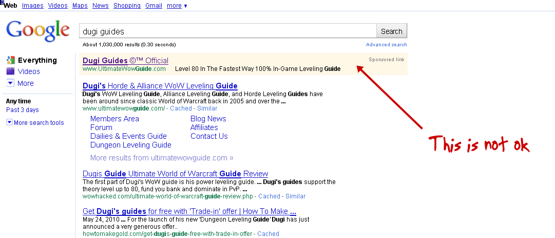Open Cached link for wowhacked.com result
The width and height of the screenshot is (555, 238).
pyautogui.click(x=270, y=196)
